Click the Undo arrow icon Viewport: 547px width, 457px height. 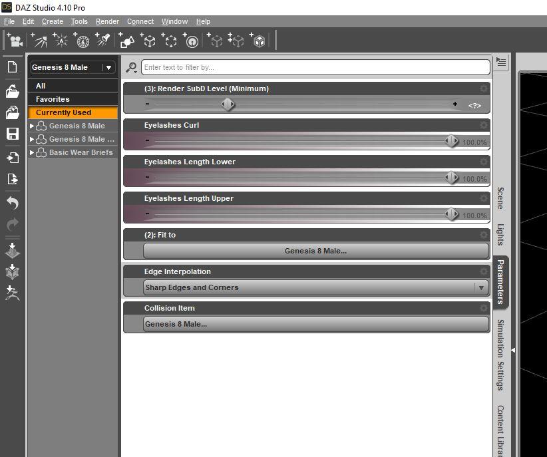coord(13,203)
